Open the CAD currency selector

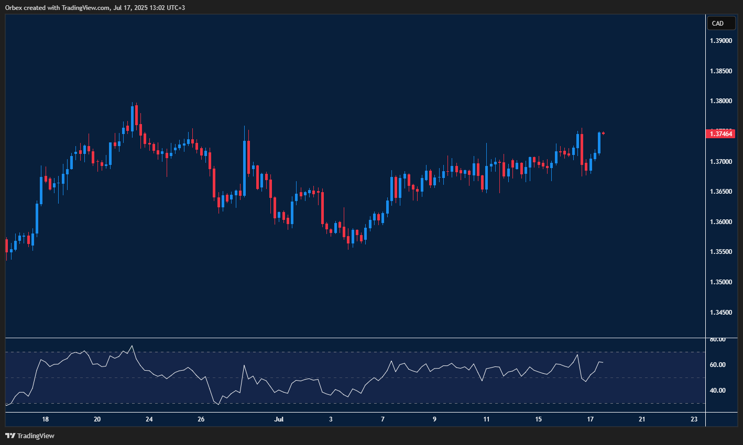click(720, 23)
